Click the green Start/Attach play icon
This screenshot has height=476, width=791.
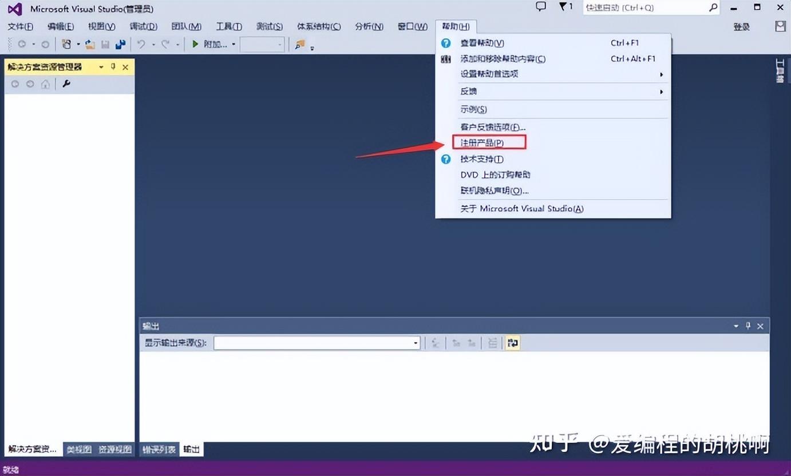195,44
